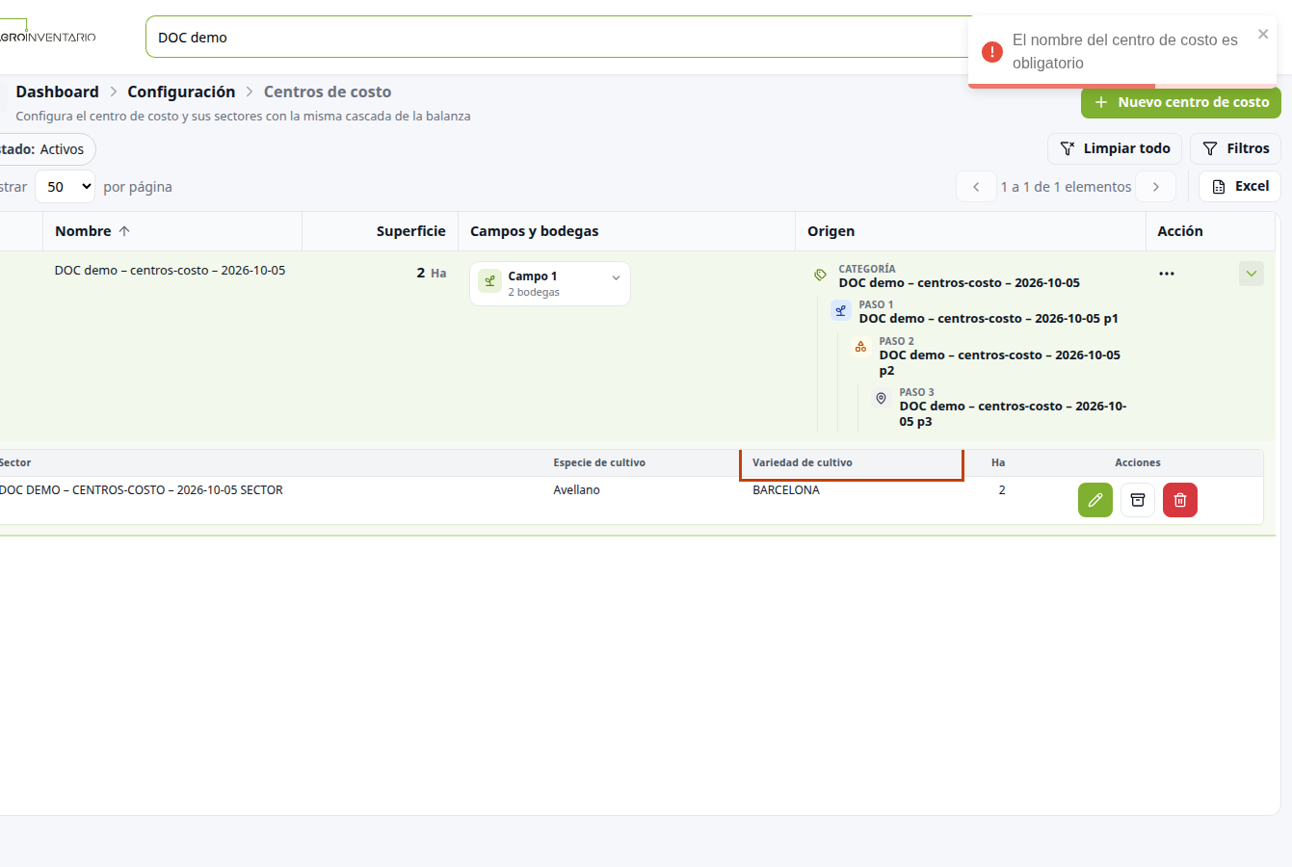Export the table to Excel

[1240, 187]
